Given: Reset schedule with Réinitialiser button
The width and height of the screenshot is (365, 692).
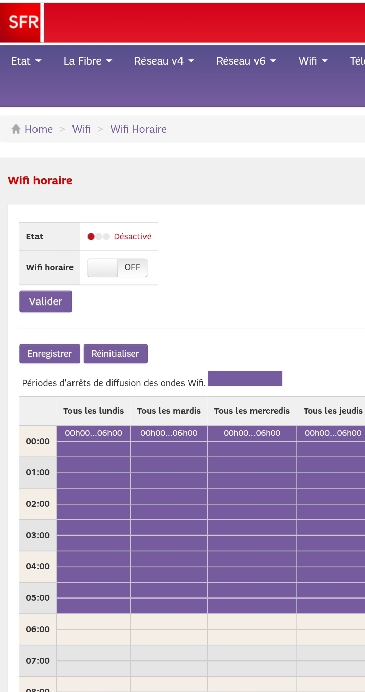Looking at the screenshot, I should coord(115,354).
